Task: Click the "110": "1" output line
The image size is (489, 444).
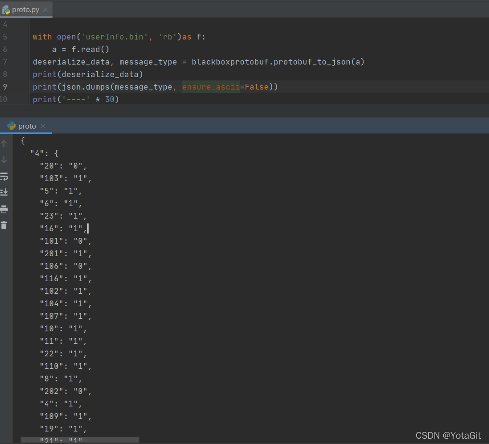Action: click(x=66, y=366)
